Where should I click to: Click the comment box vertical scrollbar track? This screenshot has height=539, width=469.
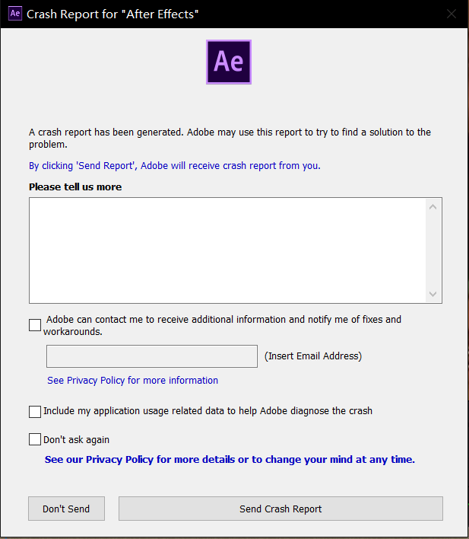point(433,251)
